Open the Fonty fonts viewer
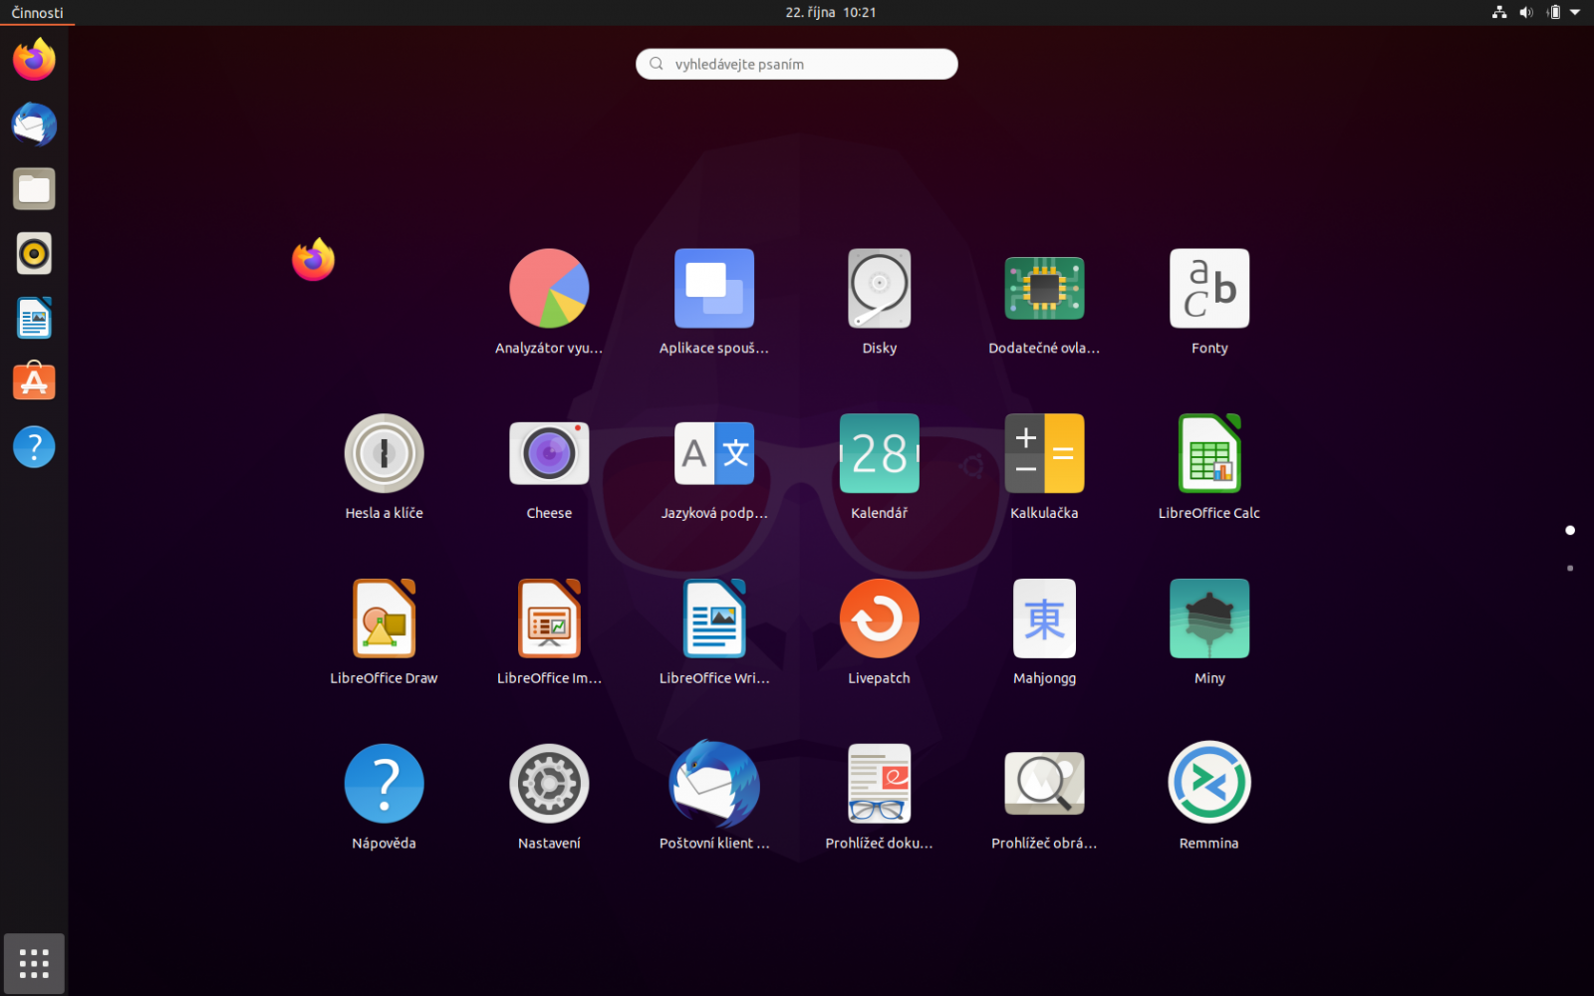Viewport: 1594px width, 996px height. (1208, 288)
